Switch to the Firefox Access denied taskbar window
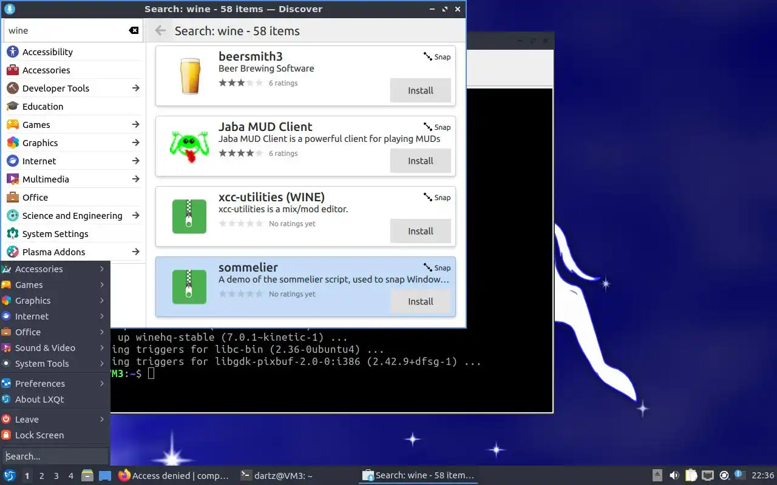 [174, 476]
